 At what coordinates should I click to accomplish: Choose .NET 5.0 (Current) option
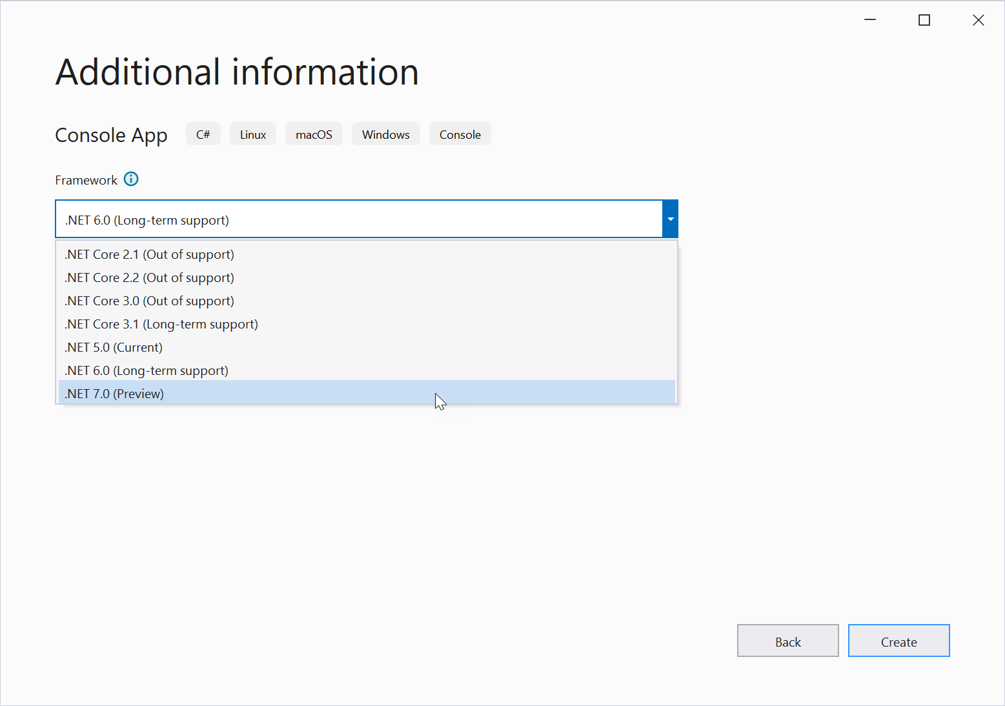point(114,347)
